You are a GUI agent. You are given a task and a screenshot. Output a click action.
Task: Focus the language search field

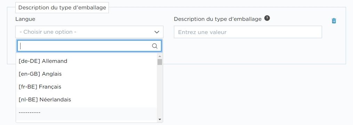tap(89, 46)
